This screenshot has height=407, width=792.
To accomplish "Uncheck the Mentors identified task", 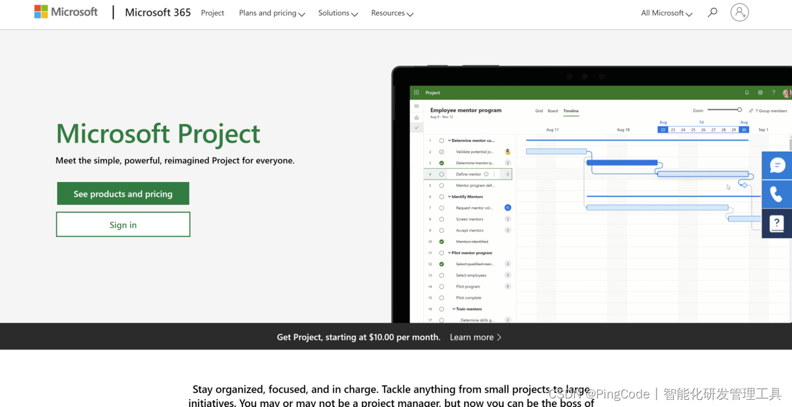I will click(442, 241).
